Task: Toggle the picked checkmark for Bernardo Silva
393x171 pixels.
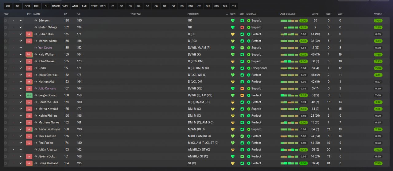Action: [x=5, y=102]
